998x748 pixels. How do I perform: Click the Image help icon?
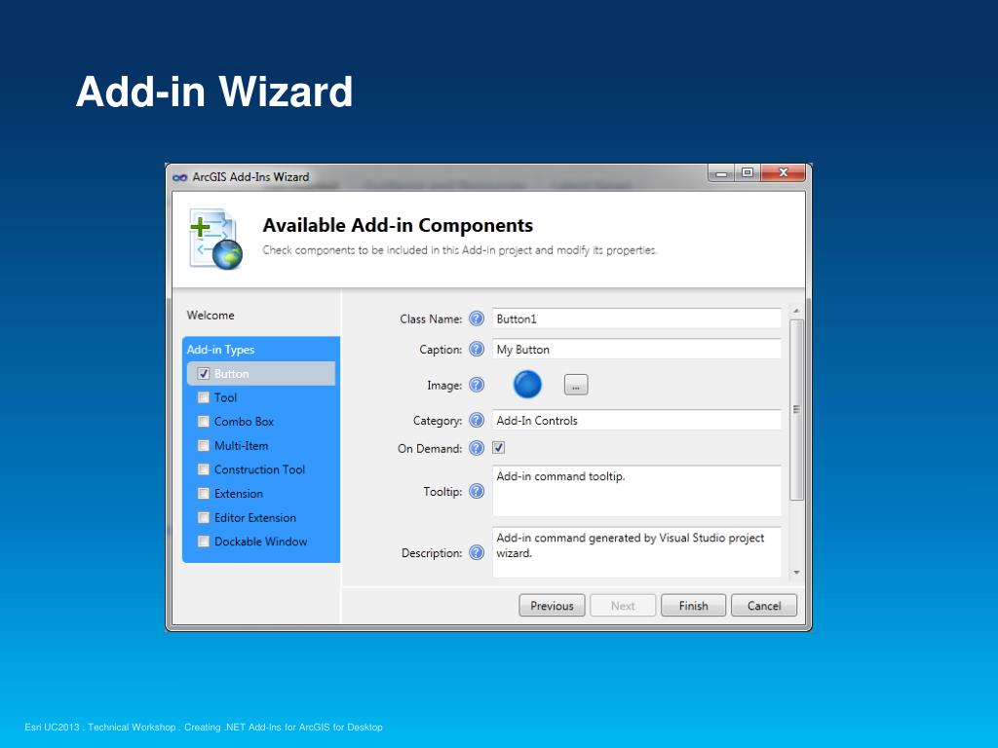coord(477,385)
